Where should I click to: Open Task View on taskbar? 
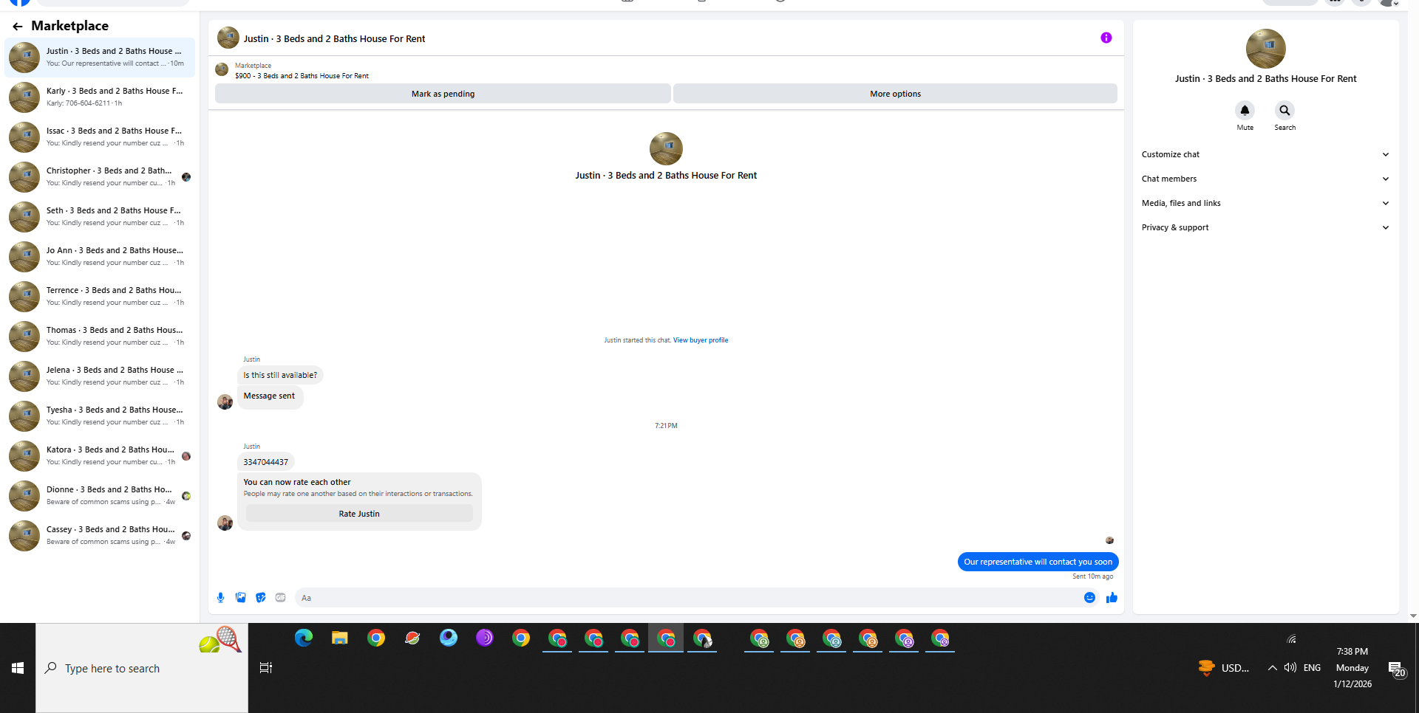click(266, 668)
